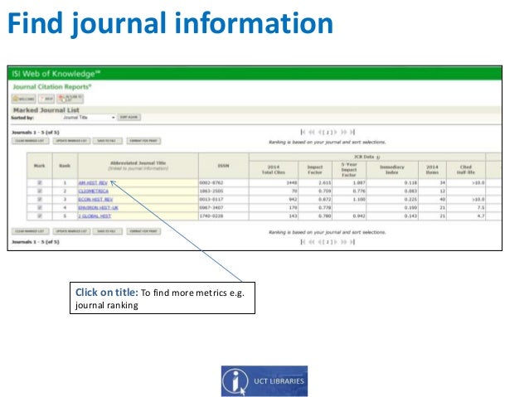Jump to last page, pager below table
Viewport: 529px width, 397px height.
pos(352,242)
